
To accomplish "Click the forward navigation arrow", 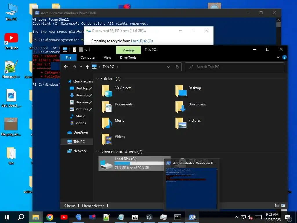I will click(75, 67).
